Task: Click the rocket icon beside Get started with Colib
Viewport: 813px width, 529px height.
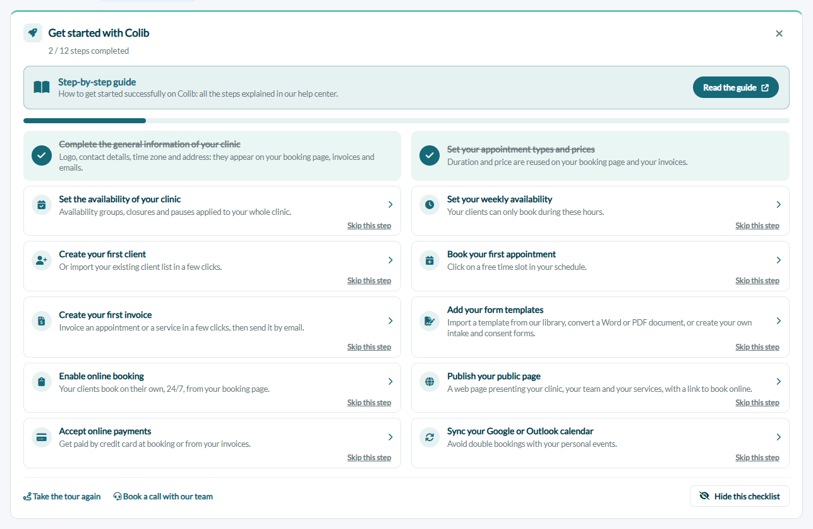Action: [x=33, y=33]
